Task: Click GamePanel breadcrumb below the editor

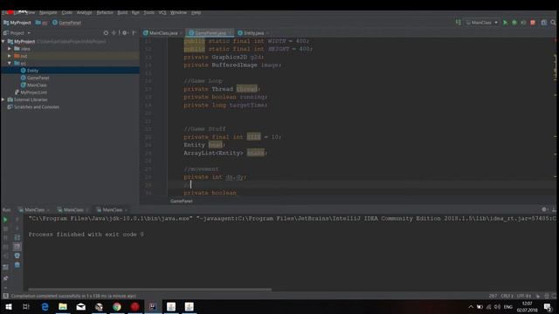Action: tap(181, 201)
